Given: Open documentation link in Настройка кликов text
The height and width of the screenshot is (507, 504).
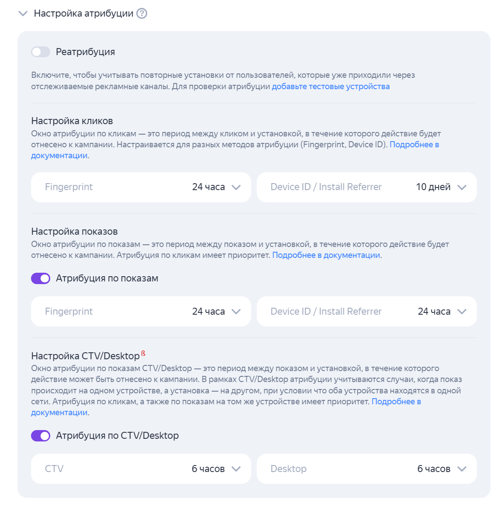Looking at the screenshot, I should (414, 145).
